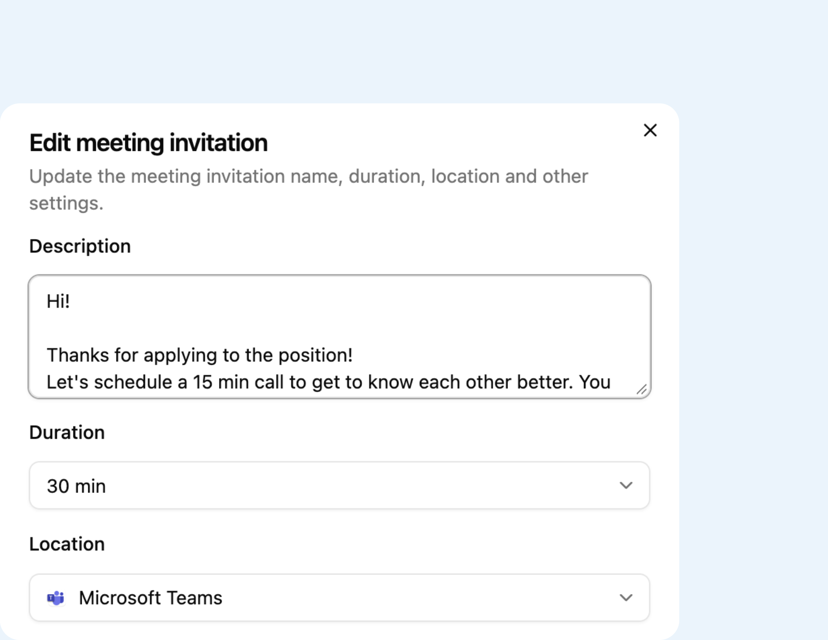Click the Location dropdown chevron arrow
Image resolution: width=828 pixels, height=640 pixels.
point(626,597)
